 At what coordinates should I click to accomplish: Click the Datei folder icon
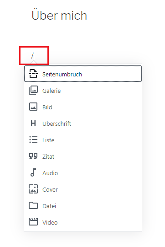coord(33,205)
